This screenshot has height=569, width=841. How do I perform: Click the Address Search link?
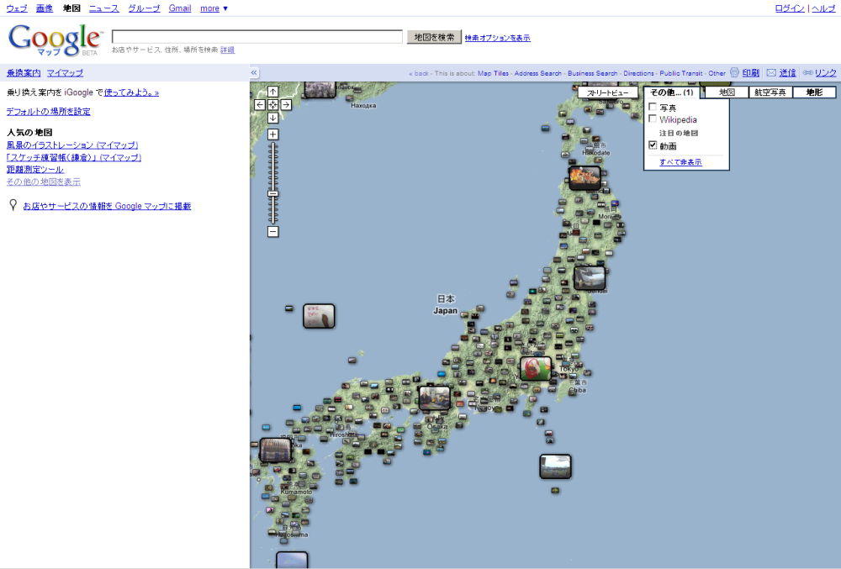[x=538, y=73]
